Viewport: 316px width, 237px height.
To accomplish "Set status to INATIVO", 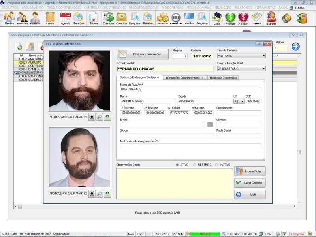I will pyautogui.click(x=216, y=165).
